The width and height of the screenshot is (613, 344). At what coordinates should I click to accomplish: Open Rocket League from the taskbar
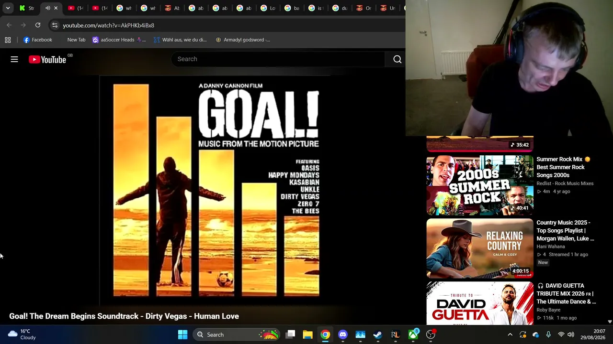click(395, 334)
